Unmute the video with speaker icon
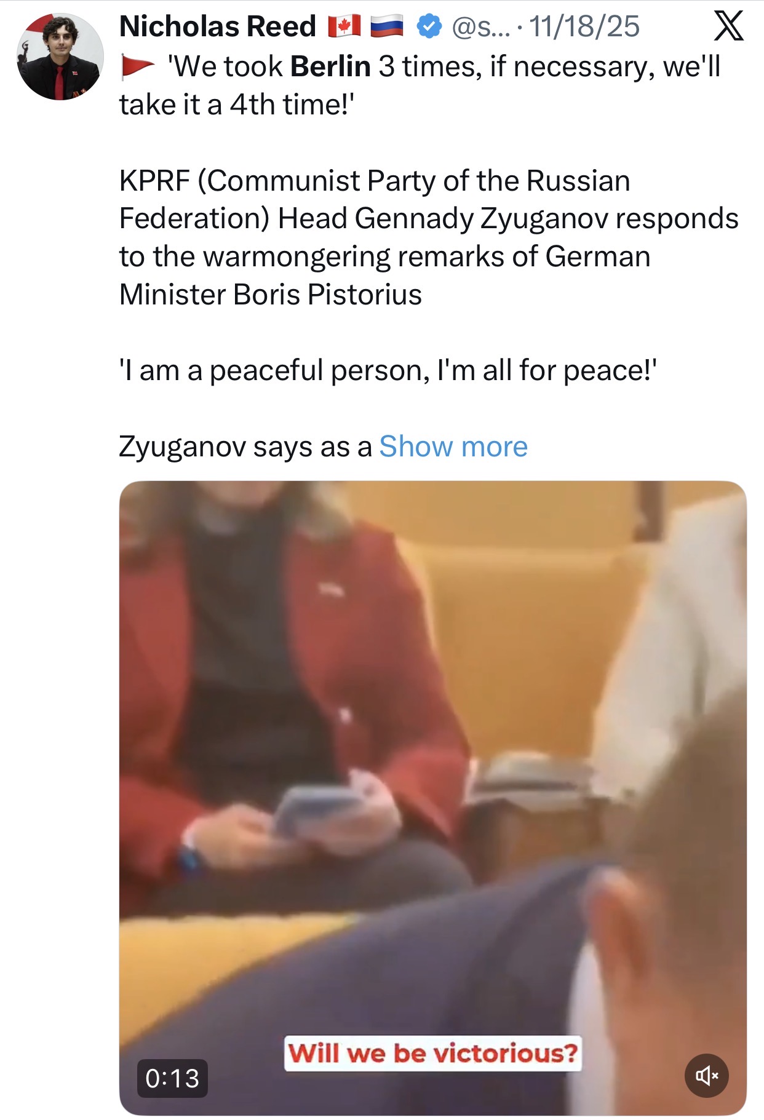Viewport: 764px width, 1120px height. point(707,1075)
